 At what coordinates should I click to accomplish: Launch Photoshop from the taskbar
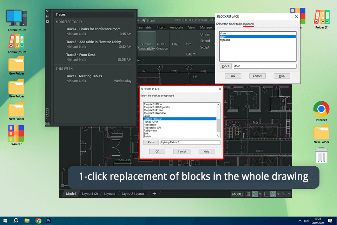pyautogui.click(x=49, y=220)
